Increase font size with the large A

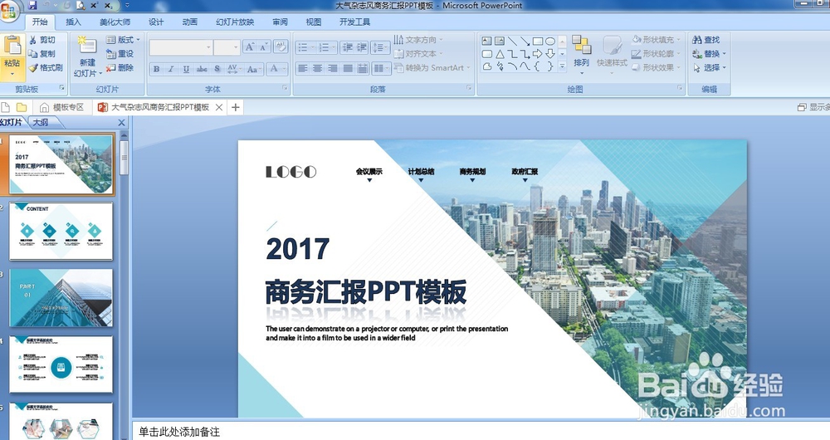point(249,46)
